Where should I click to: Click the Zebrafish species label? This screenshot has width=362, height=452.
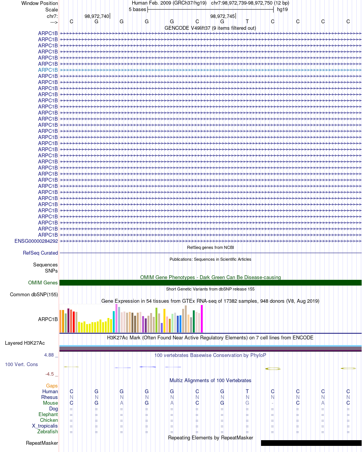point(48,432)
